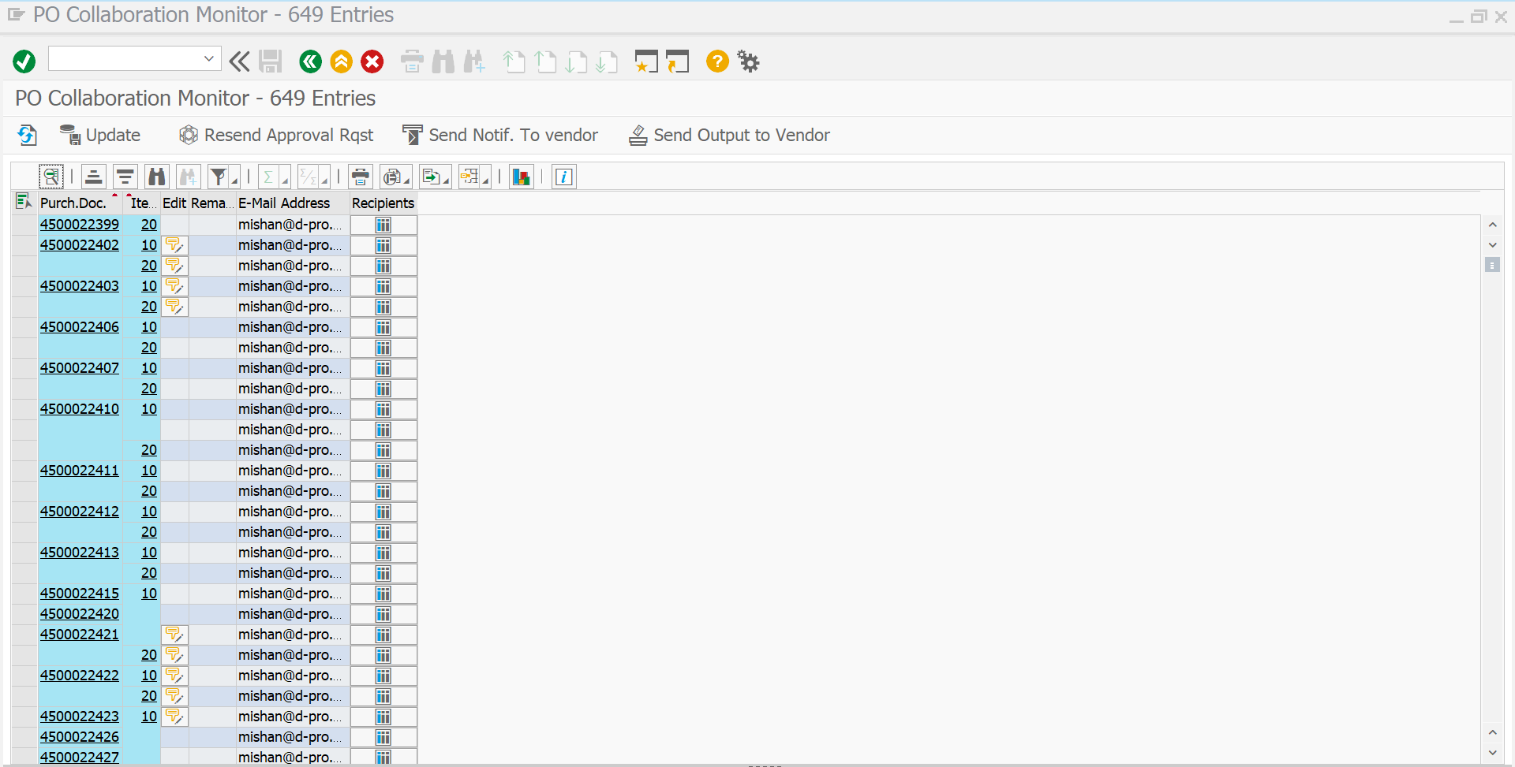The height and width of the screenshot is (767, 1515).
Task: Click the green checkmark Enter icon
Action: [24, 61]
